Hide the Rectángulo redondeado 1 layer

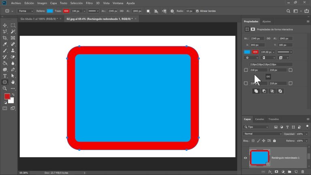coord(245,158)
